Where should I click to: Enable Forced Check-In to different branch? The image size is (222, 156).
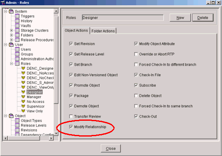136,64
